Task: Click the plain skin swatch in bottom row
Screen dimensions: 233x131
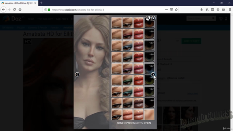Action: [149, 115]
